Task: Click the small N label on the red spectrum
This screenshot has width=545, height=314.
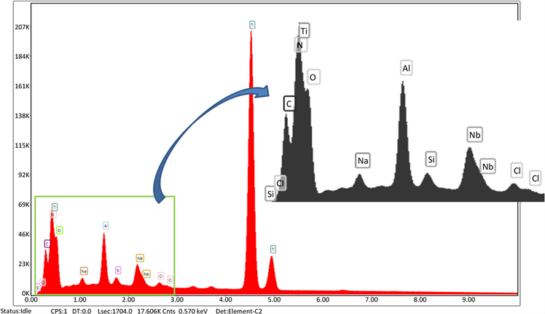Action: [x=52, y=214]
